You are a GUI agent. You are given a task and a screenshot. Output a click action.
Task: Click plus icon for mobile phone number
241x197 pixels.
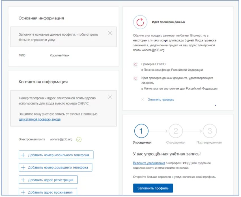(23, 155)
